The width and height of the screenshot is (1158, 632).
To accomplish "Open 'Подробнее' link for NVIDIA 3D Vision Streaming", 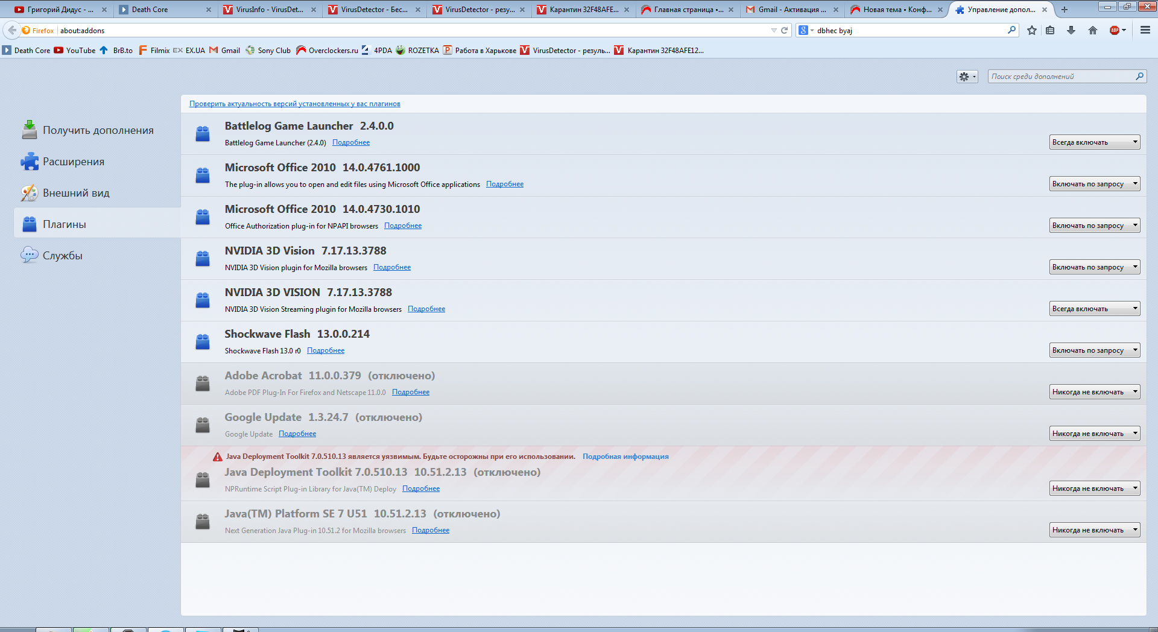I will pyautogui.click(x=426, y=309).
